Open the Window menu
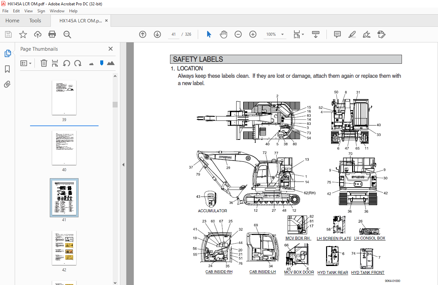This screenshot has height=285, width=438. [57, 11]
